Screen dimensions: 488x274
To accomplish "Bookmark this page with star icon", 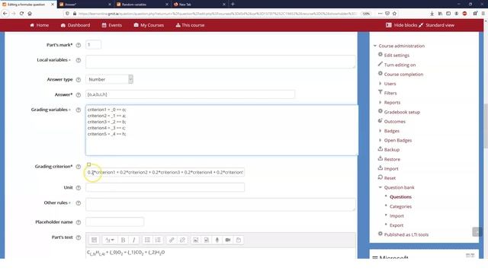I will click(x=395, y=14).
